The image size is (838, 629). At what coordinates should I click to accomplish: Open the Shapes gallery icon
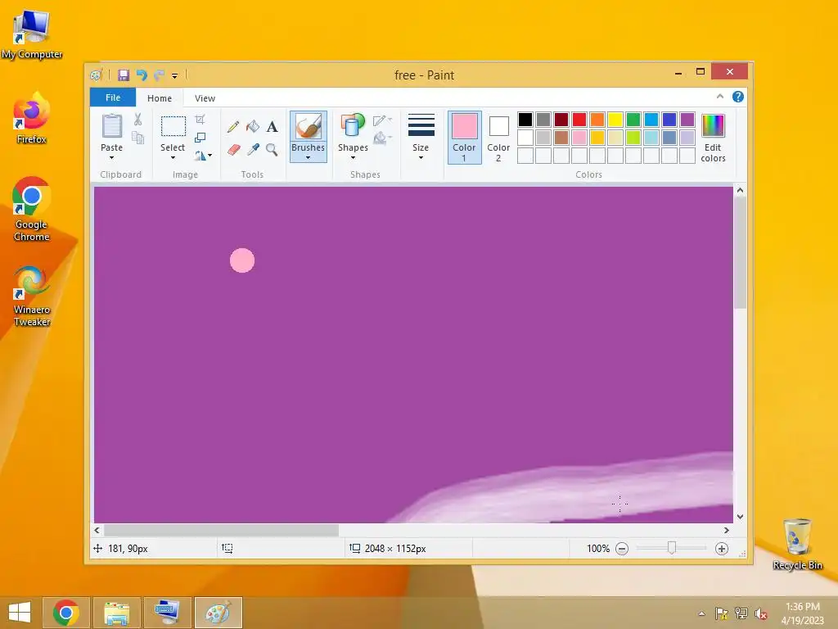(x=353, y=126)
